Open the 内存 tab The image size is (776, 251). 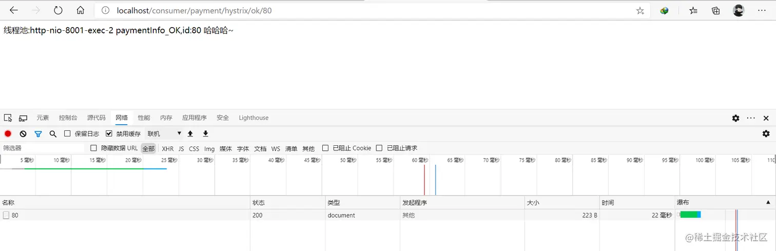166,118
